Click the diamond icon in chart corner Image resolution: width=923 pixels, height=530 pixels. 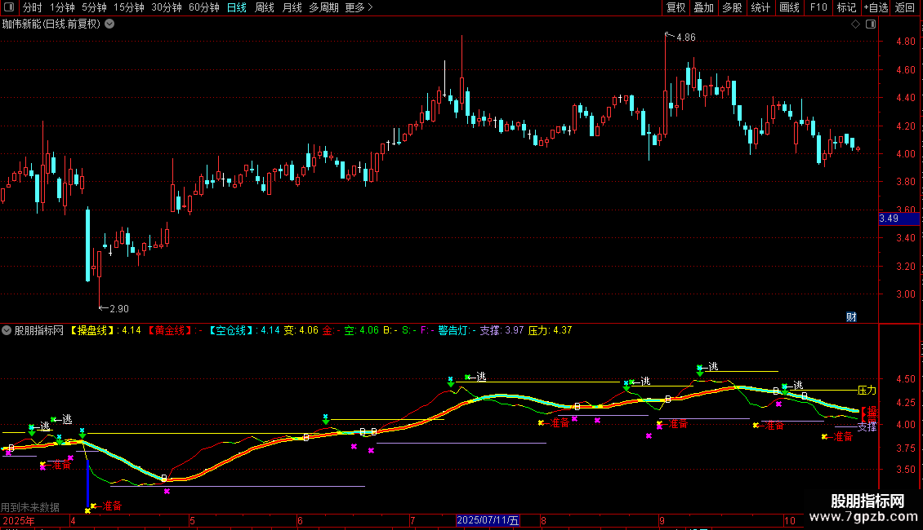(856, 24)
